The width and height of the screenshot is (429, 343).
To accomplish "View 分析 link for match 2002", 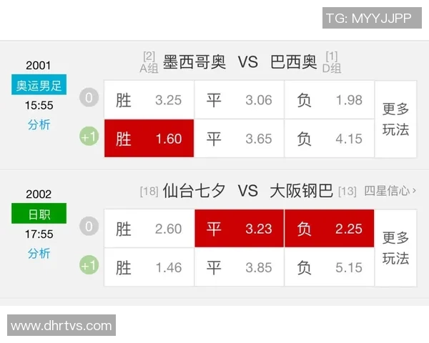I will point(39,254).
